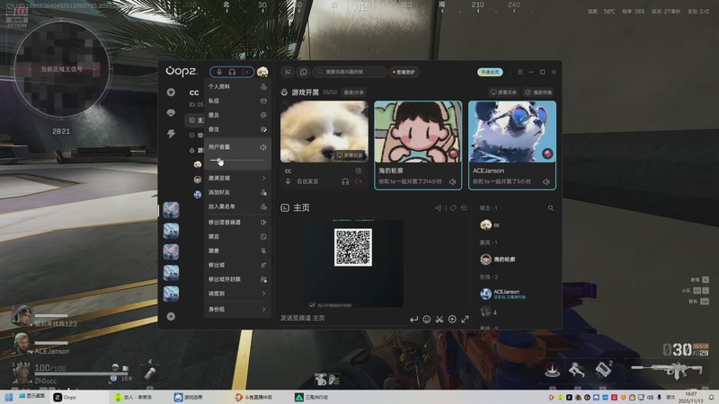Expand the message editor with the arrows icon

(465, 320)
